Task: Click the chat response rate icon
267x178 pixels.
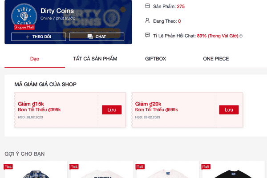Action: [x=148, y=35]
